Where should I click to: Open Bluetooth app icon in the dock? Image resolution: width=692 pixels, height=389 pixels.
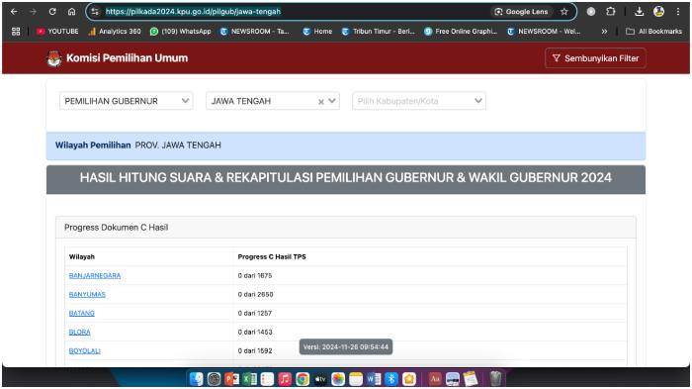[391, 379]
